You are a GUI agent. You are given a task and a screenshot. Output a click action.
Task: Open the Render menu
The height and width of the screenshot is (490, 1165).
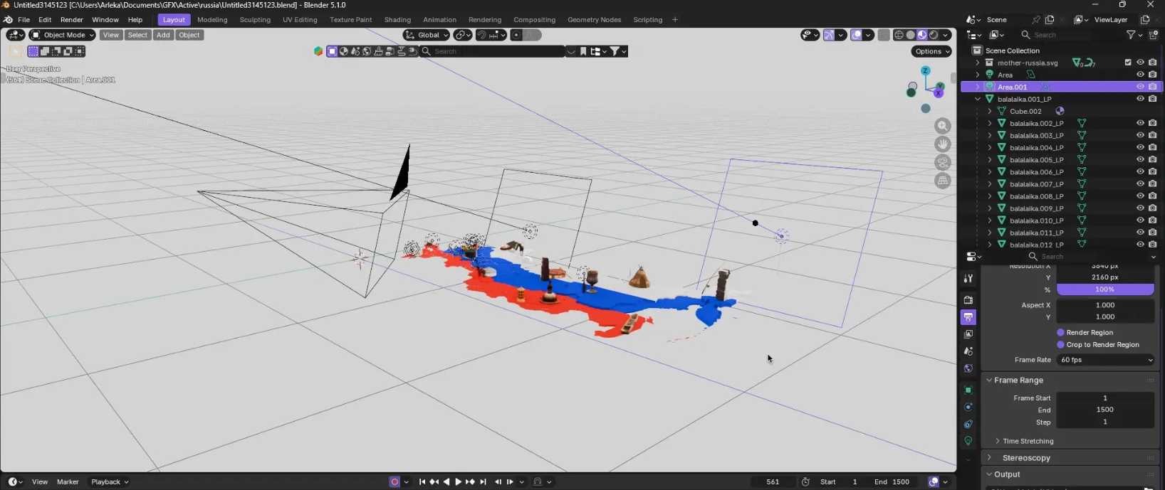click(71, 20)
